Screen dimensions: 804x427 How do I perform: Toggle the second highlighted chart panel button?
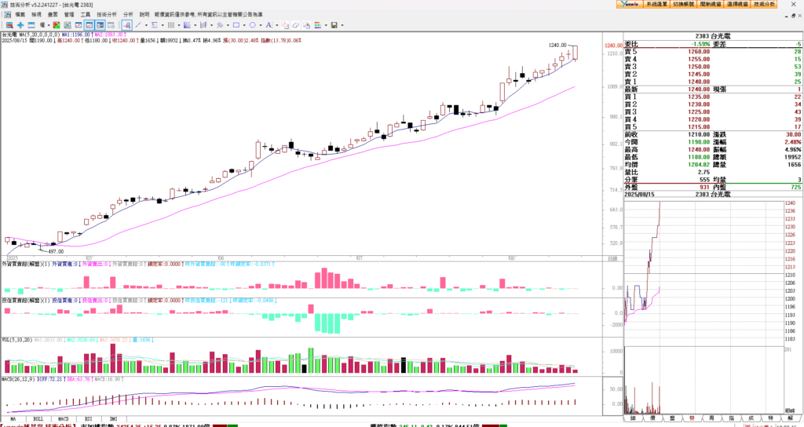pos(100,24)
